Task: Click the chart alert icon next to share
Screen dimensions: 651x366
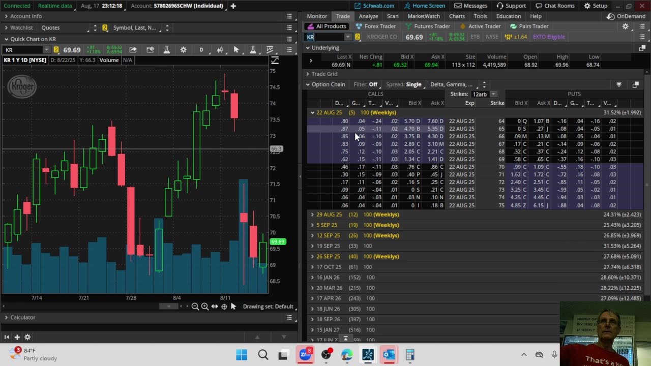Action: click(150, 50)
